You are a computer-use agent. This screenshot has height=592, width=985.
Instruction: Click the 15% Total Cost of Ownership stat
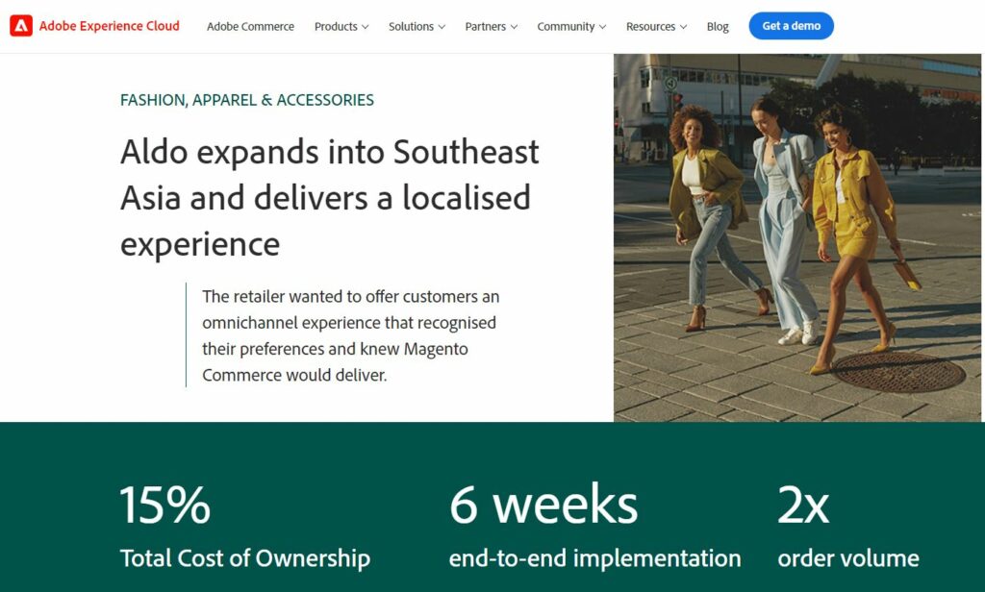coord(245,526)
